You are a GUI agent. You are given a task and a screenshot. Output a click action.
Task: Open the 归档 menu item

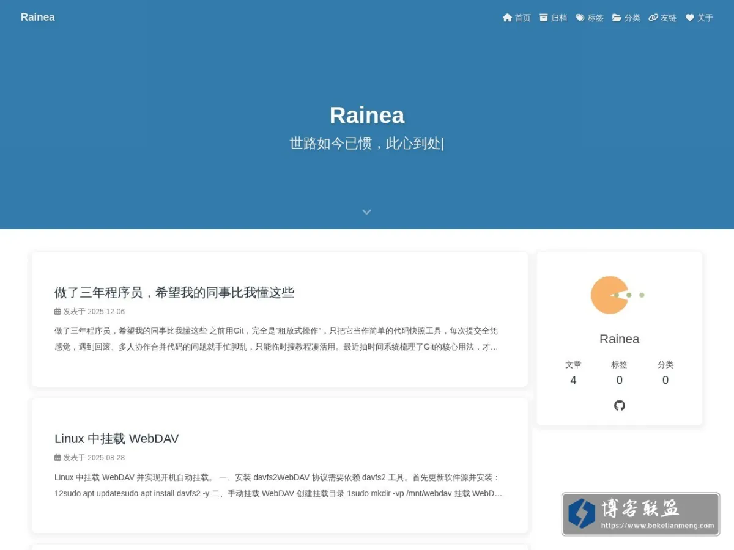point(554,18)
